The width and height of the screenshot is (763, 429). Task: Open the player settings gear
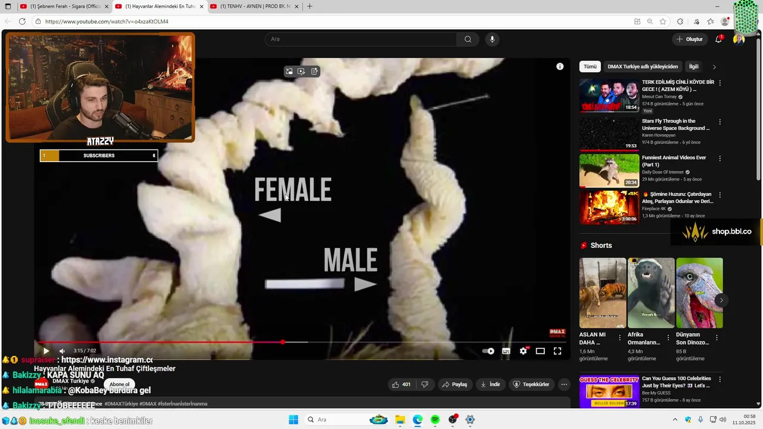pos(523,351)
